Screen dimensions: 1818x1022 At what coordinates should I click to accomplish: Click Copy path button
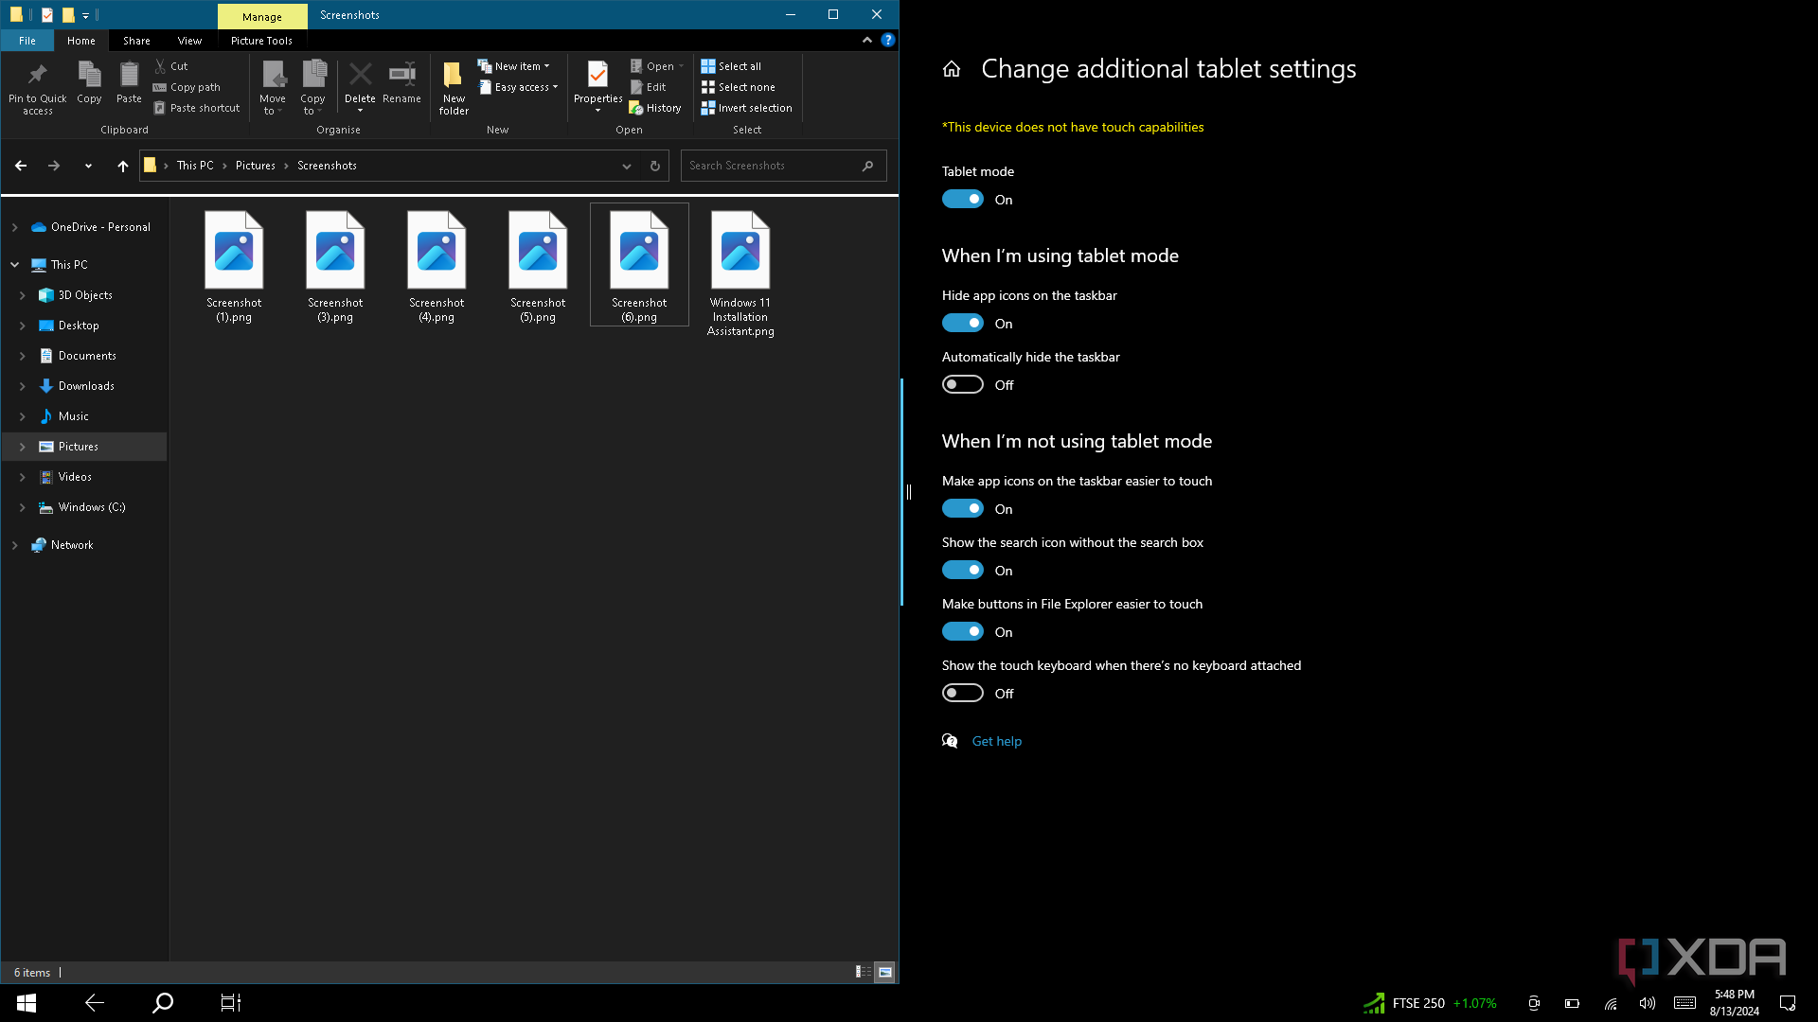tap(187, 87)
